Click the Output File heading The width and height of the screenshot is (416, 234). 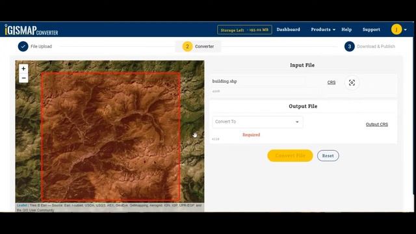click(303, 106)
